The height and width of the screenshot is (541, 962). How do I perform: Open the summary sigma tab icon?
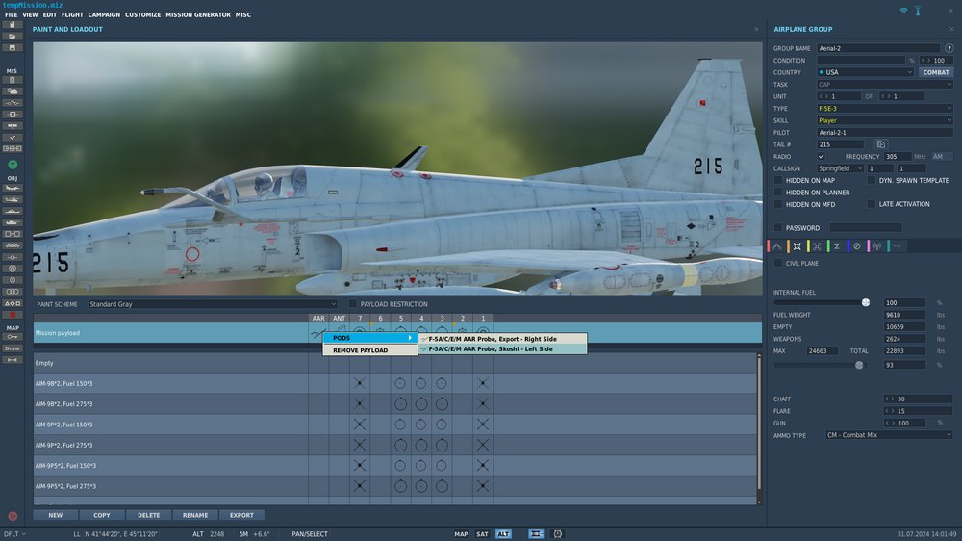pos(837,246)
